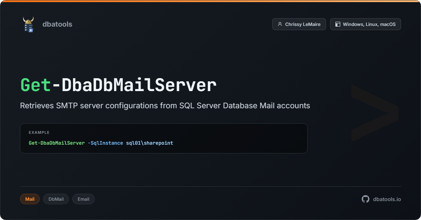Click the SMTP server configurations description text
The height and width of the screenshot is (220, 421).
click(165, 105)
